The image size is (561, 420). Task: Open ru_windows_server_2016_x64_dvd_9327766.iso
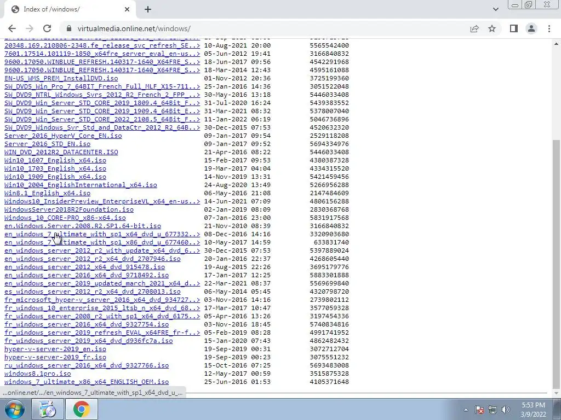[x=87, y=366]
